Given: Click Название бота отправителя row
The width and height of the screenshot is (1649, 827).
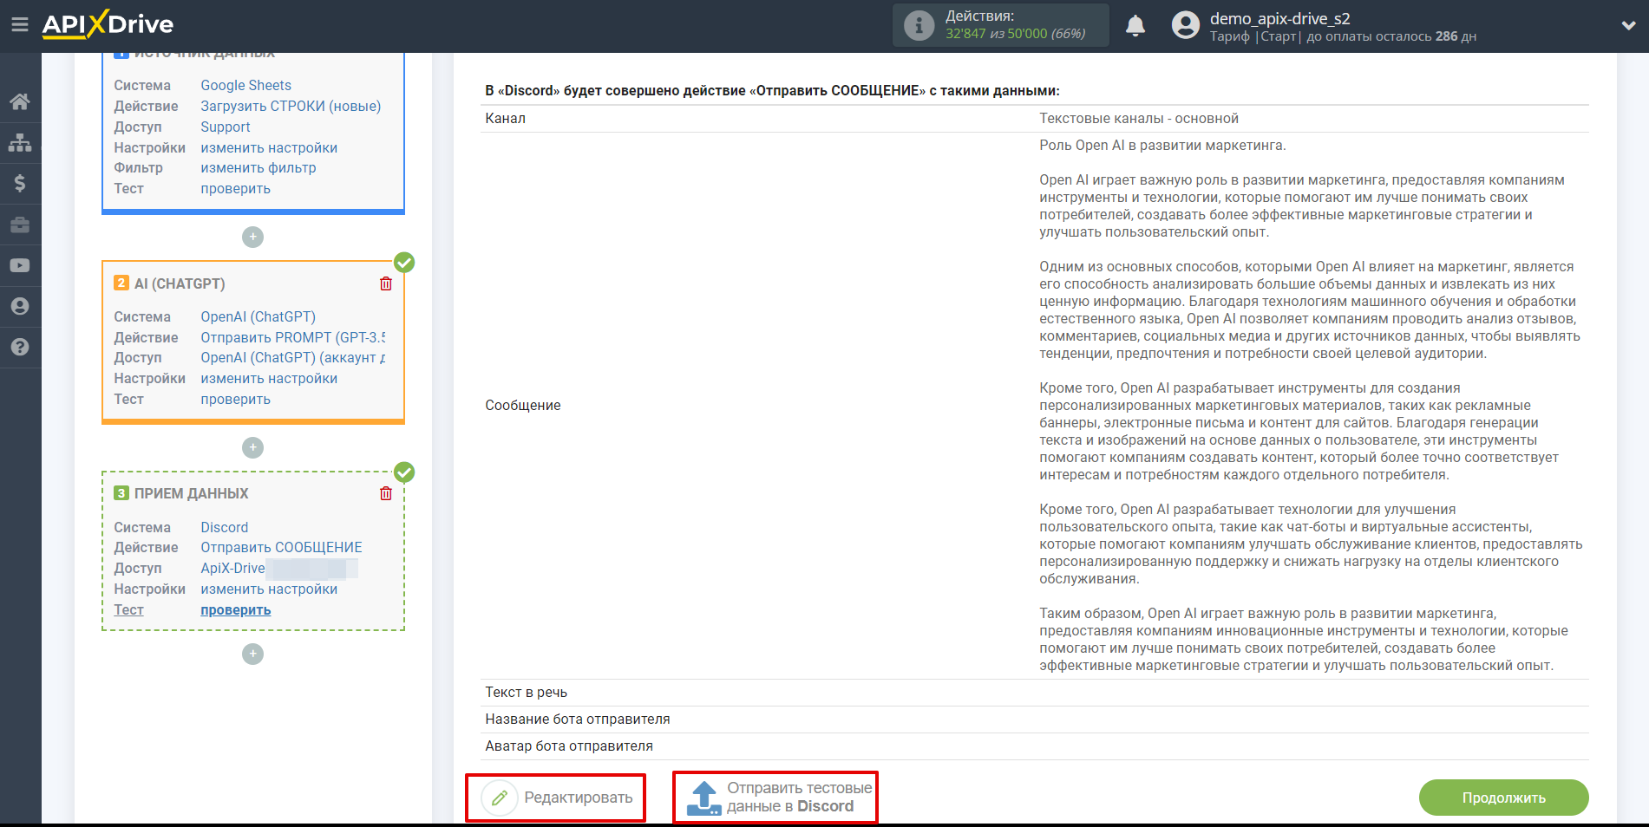Looking at the screenshot, I should 1034,719.
